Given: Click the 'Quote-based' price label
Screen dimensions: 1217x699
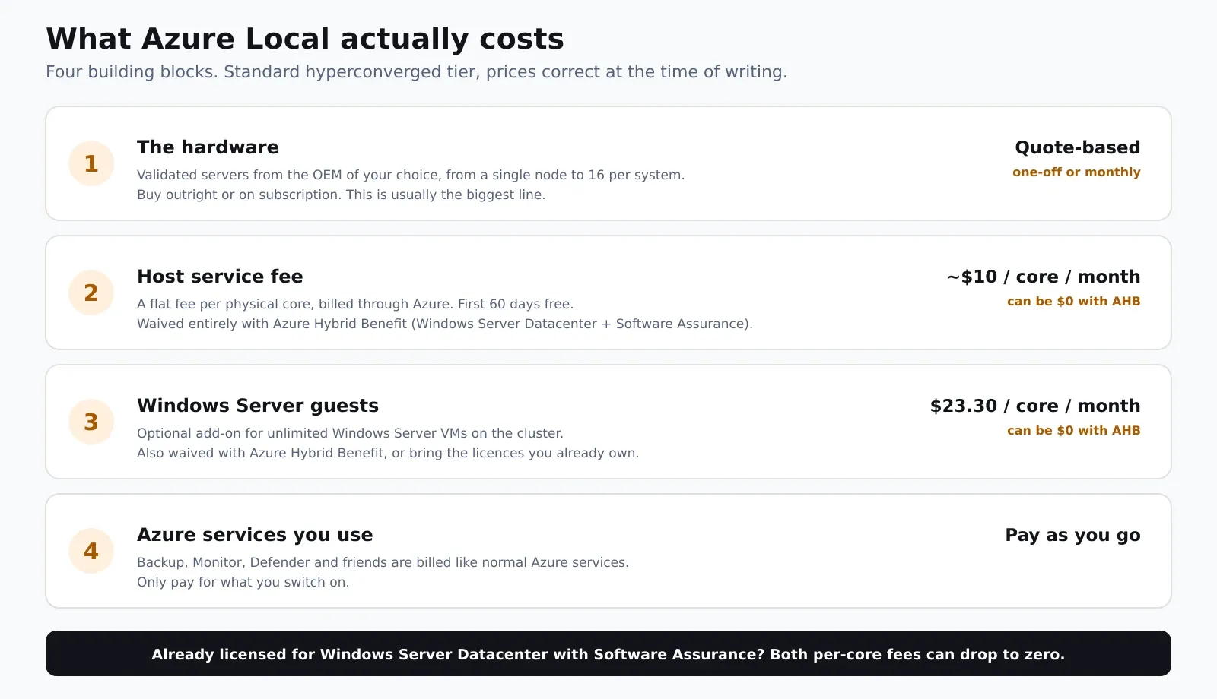Looking at the screenshot, I should tap(1078, 147).
